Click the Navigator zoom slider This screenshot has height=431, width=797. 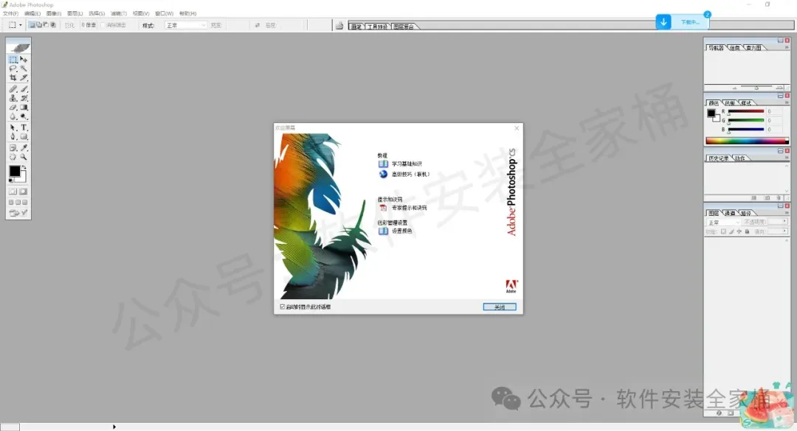pyautogui.click(x=756, y=88)
